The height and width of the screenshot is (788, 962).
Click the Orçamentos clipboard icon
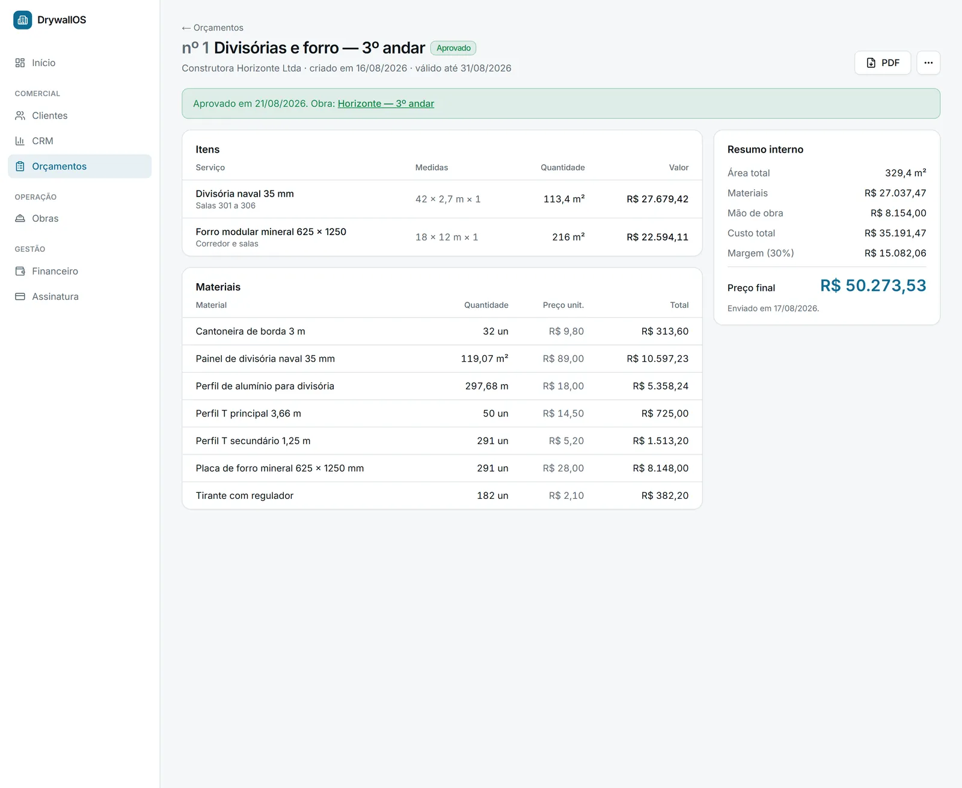(x=20, y=166)
